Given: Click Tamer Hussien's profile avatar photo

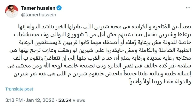Looking at the screenshot, I should click(x=12, y=11).
